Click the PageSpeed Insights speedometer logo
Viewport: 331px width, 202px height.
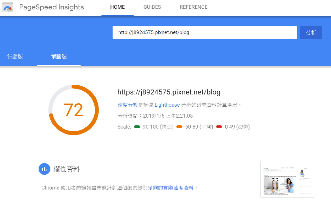point(8,7)
